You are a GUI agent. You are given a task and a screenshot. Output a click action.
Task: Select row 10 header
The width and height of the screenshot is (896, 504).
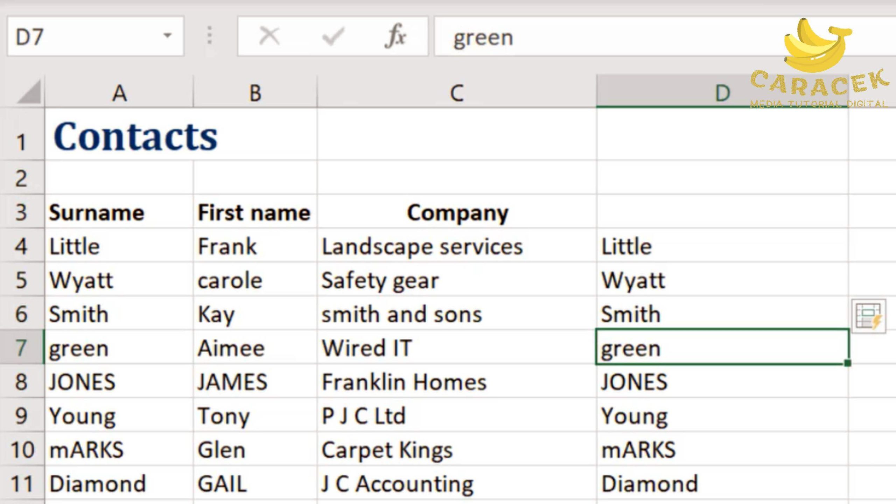[22, 449]
